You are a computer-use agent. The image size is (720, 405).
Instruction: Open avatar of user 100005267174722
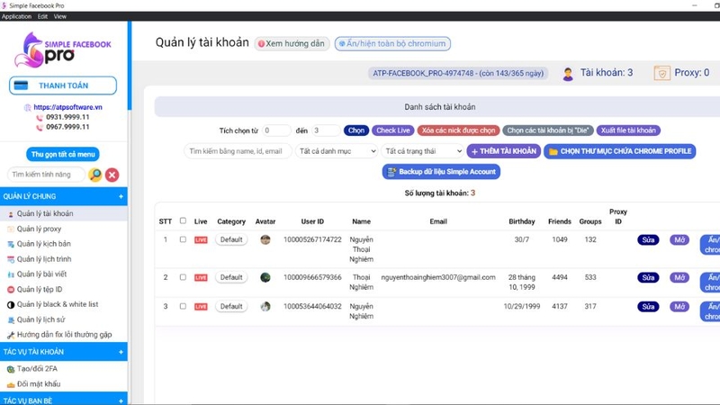pos(265,239)
